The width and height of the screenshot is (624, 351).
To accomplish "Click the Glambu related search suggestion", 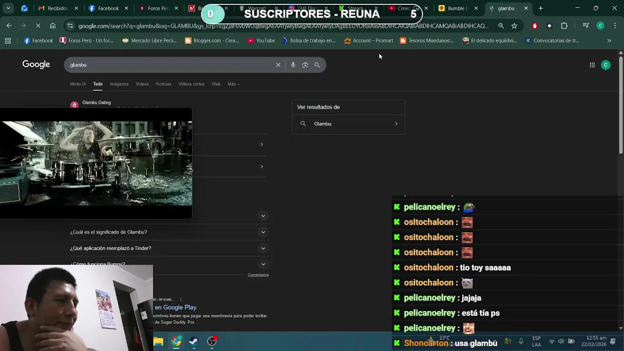I will tap(349, 124).
